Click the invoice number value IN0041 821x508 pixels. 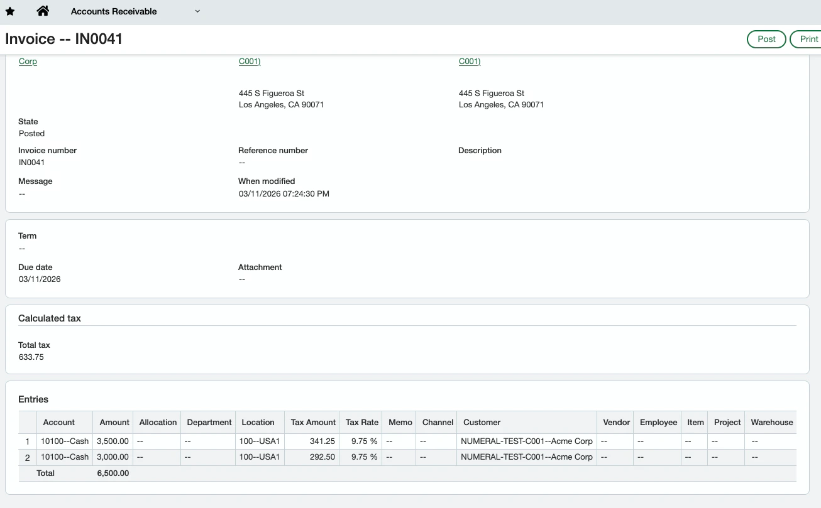pos(31,163)
